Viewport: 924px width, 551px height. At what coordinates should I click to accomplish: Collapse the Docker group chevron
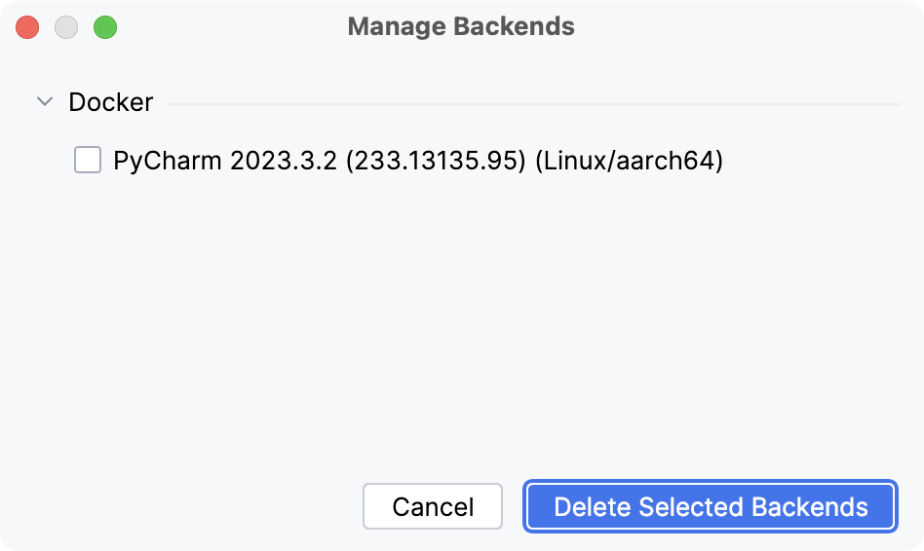pos(44,101)
